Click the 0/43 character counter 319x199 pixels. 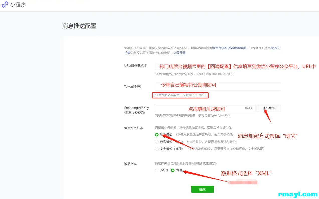coord(248,108)
